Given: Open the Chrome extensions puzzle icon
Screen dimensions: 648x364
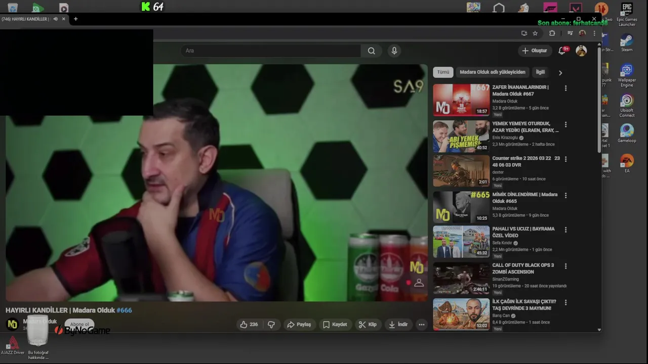Looking at the screenshot, I should [x=552, y=33].
